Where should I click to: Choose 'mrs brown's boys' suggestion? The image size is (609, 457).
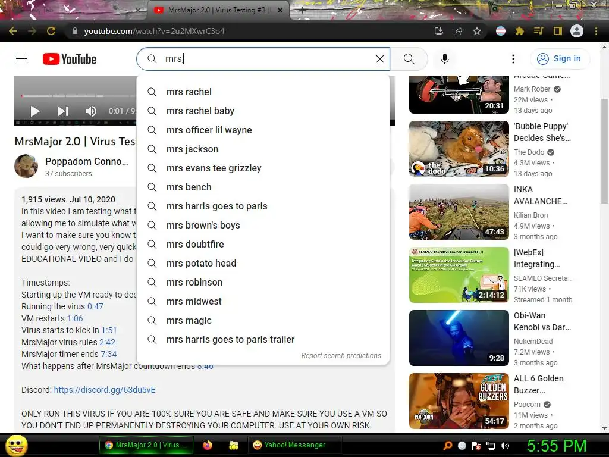263,225
